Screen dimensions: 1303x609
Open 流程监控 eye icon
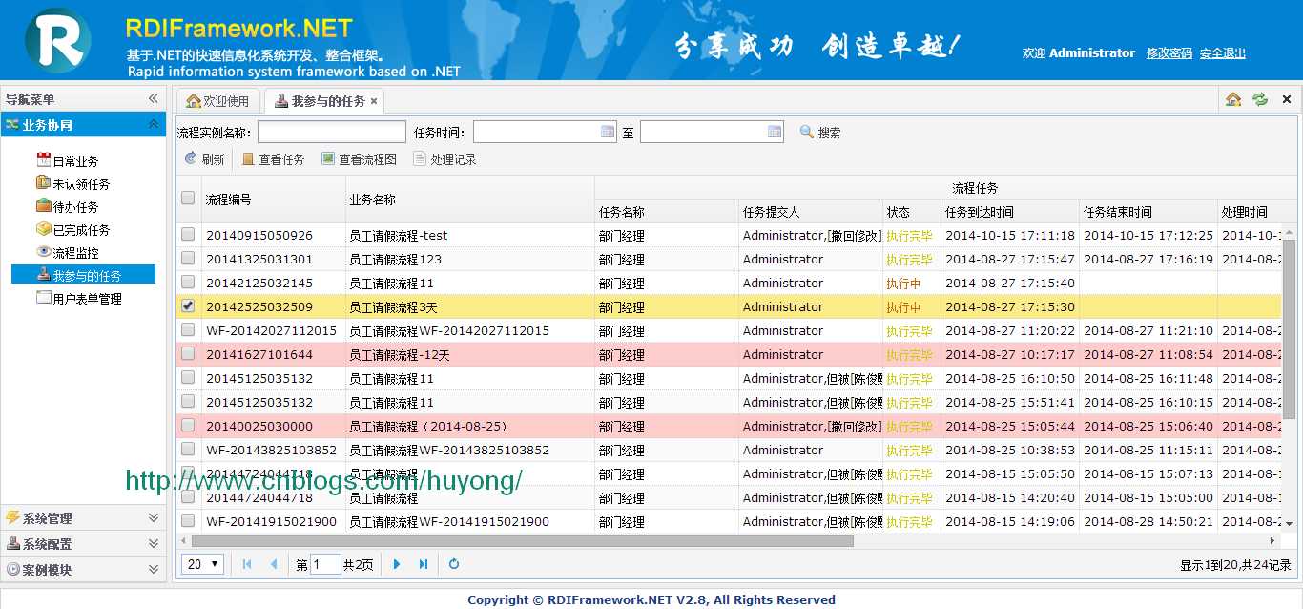[43, 252]
